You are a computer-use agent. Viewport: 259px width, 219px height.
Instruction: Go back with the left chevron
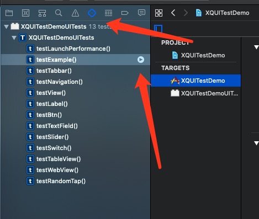tap(173, 13)
